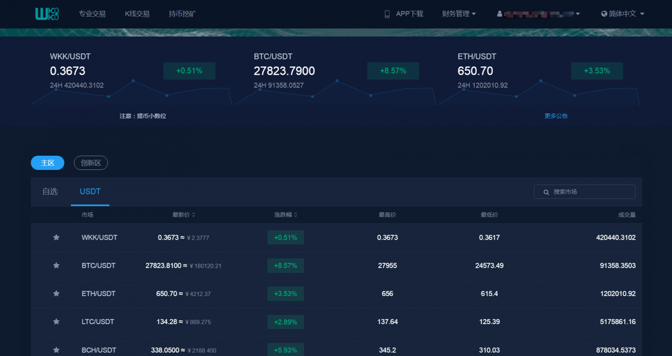
Task: Sort by 最新价 column arrows
Action: tap(193, 215)
